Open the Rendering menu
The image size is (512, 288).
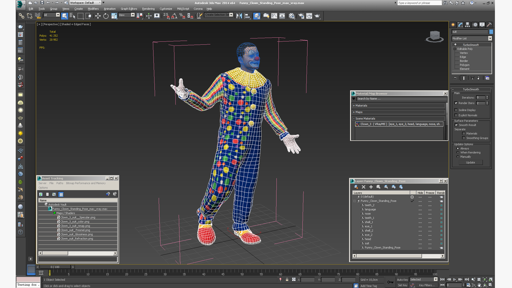pos(148,9)
